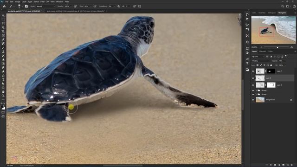Hide the Background layer
297x167 pixels.
(x=253, y=100)
